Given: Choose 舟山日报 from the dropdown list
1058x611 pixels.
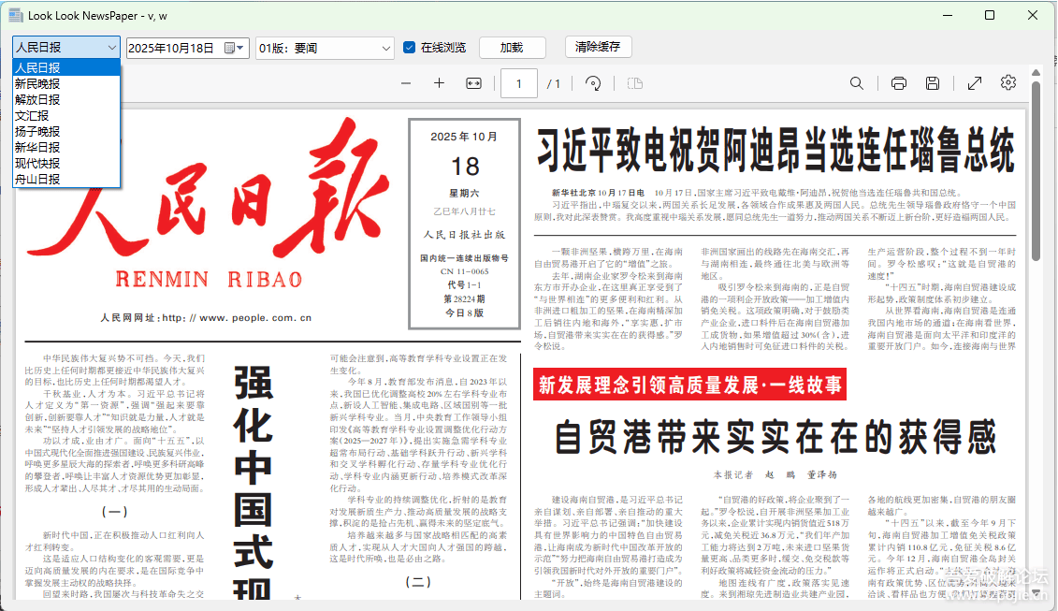Looking at the screenshot, I should tap(66, 179).
